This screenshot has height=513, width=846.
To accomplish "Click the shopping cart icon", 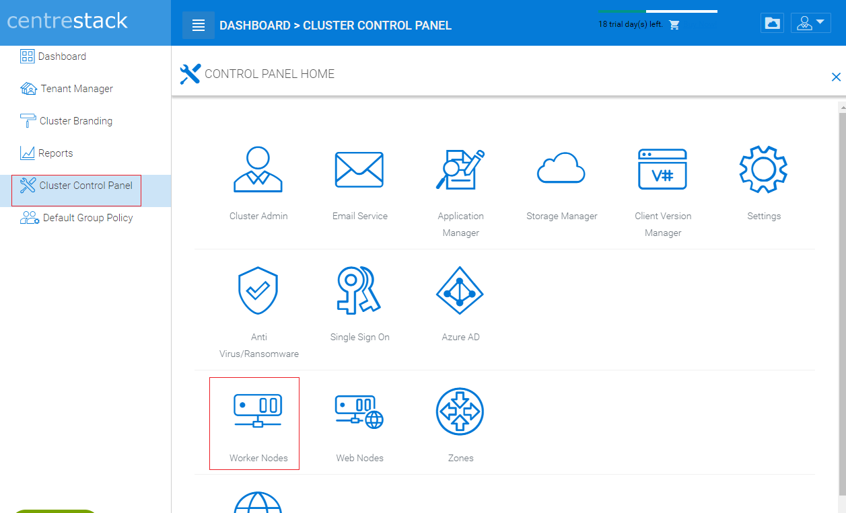I will (674, 25).
